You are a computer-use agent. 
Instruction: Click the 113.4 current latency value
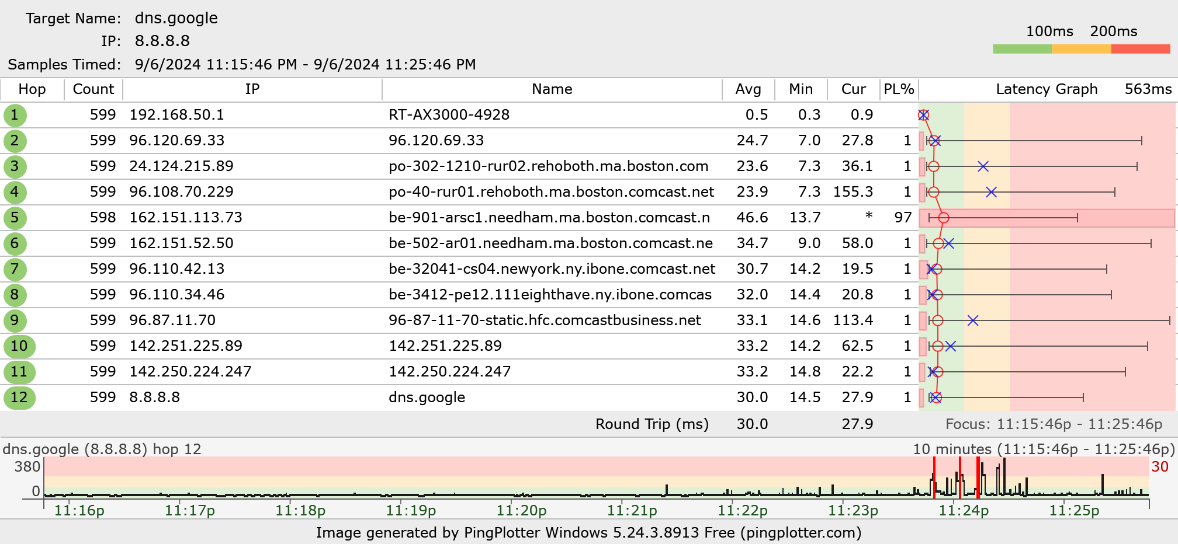[853, 320]
